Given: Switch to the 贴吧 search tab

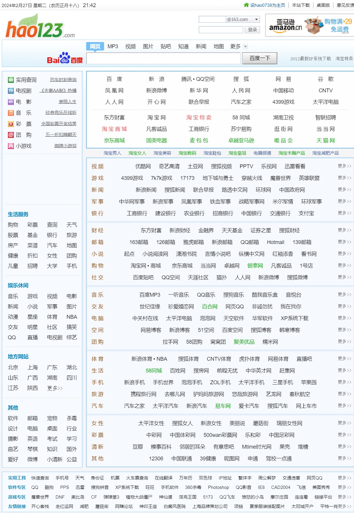Looking at the screenshot, I should tap(166, 46).
